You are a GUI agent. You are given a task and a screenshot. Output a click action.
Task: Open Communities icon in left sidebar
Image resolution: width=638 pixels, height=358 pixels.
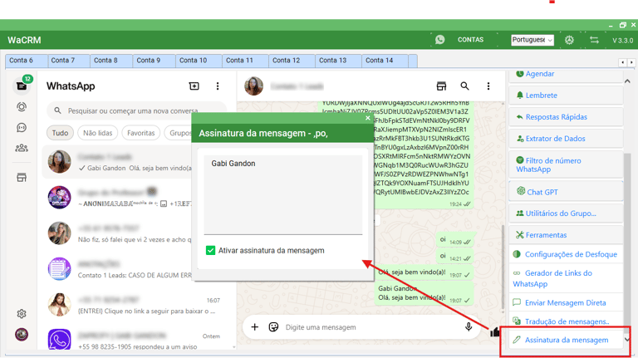22,148
